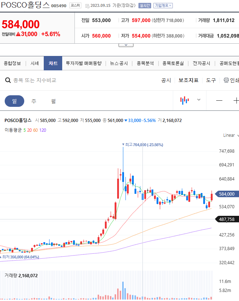Select the 월 monthly period toggle

[x=54, y=101]
